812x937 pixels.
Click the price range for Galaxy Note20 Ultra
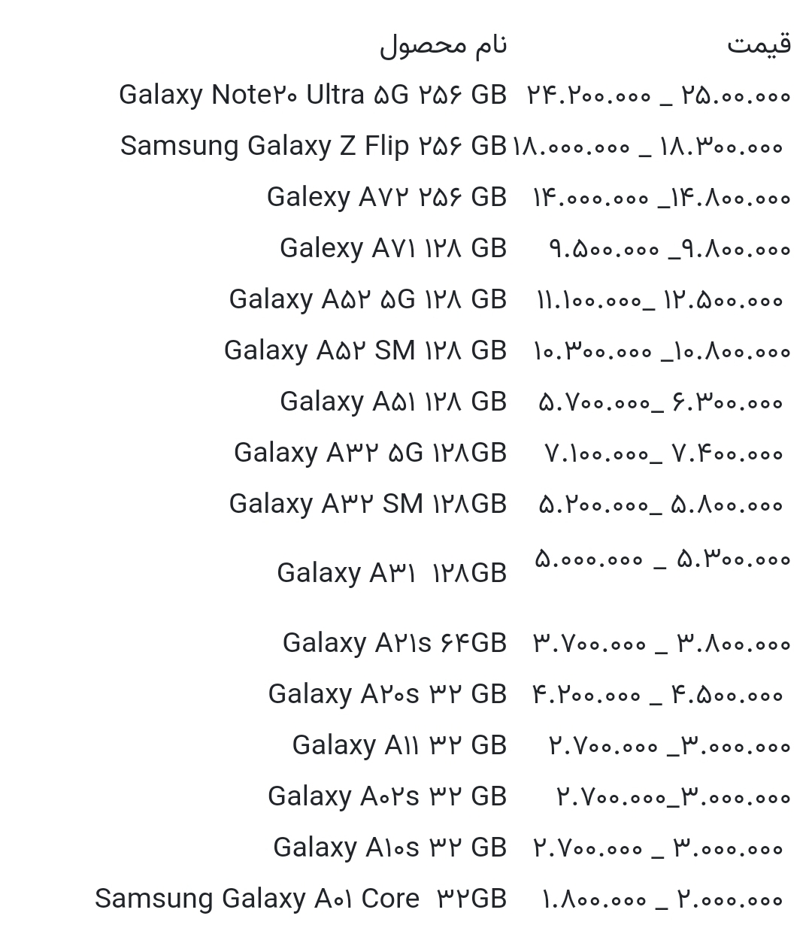tap(658, 96)
